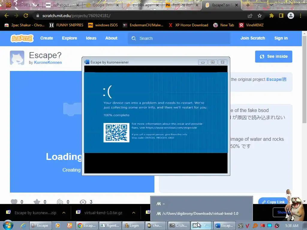The height and width of the screenshot is (230, 307).
Task: Click the star favorite icon under the project
Action: [37, 202]
